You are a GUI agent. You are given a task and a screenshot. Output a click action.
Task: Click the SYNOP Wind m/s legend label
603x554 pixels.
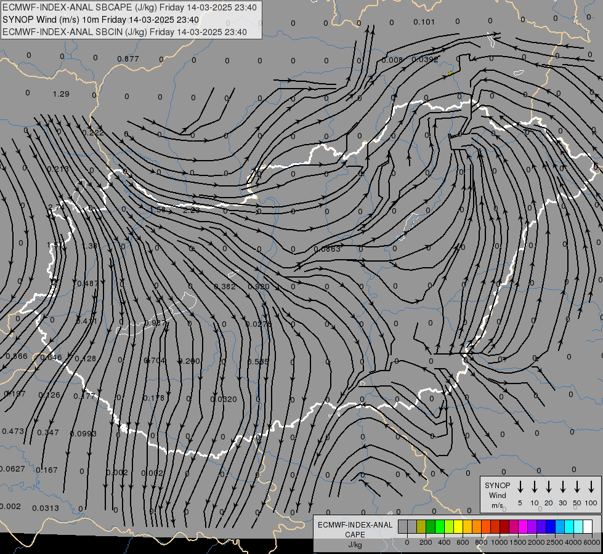pos(497,495)
